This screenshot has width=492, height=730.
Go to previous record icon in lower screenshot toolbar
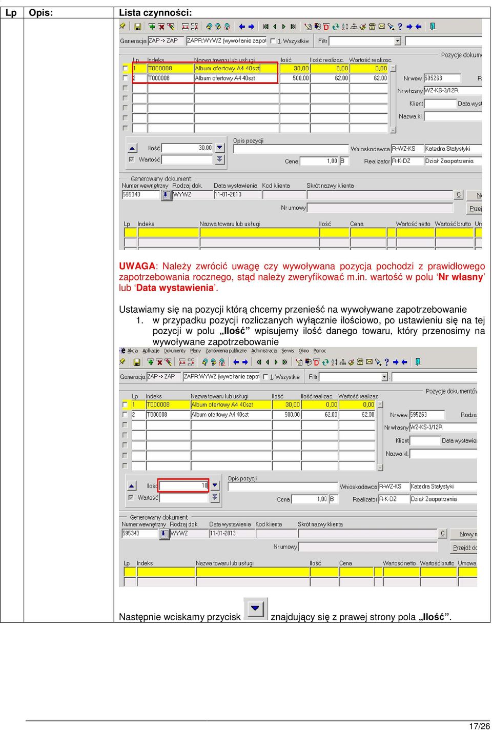(267, 362)
